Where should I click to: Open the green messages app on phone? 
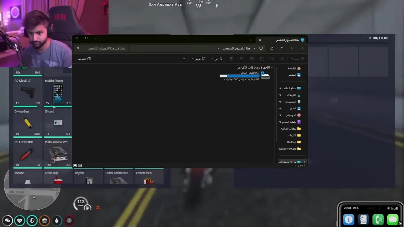pos(393,219)
